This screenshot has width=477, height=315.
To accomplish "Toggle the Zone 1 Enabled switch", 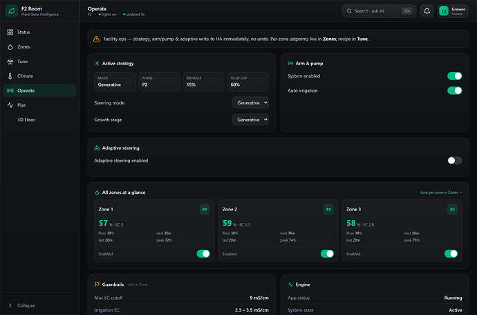I will click(x=203, y=254).
